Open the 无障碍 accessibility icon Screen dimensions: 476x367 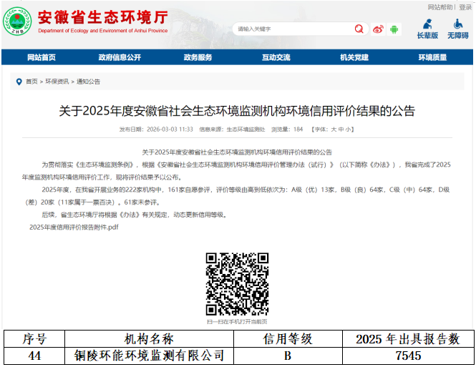457,28
